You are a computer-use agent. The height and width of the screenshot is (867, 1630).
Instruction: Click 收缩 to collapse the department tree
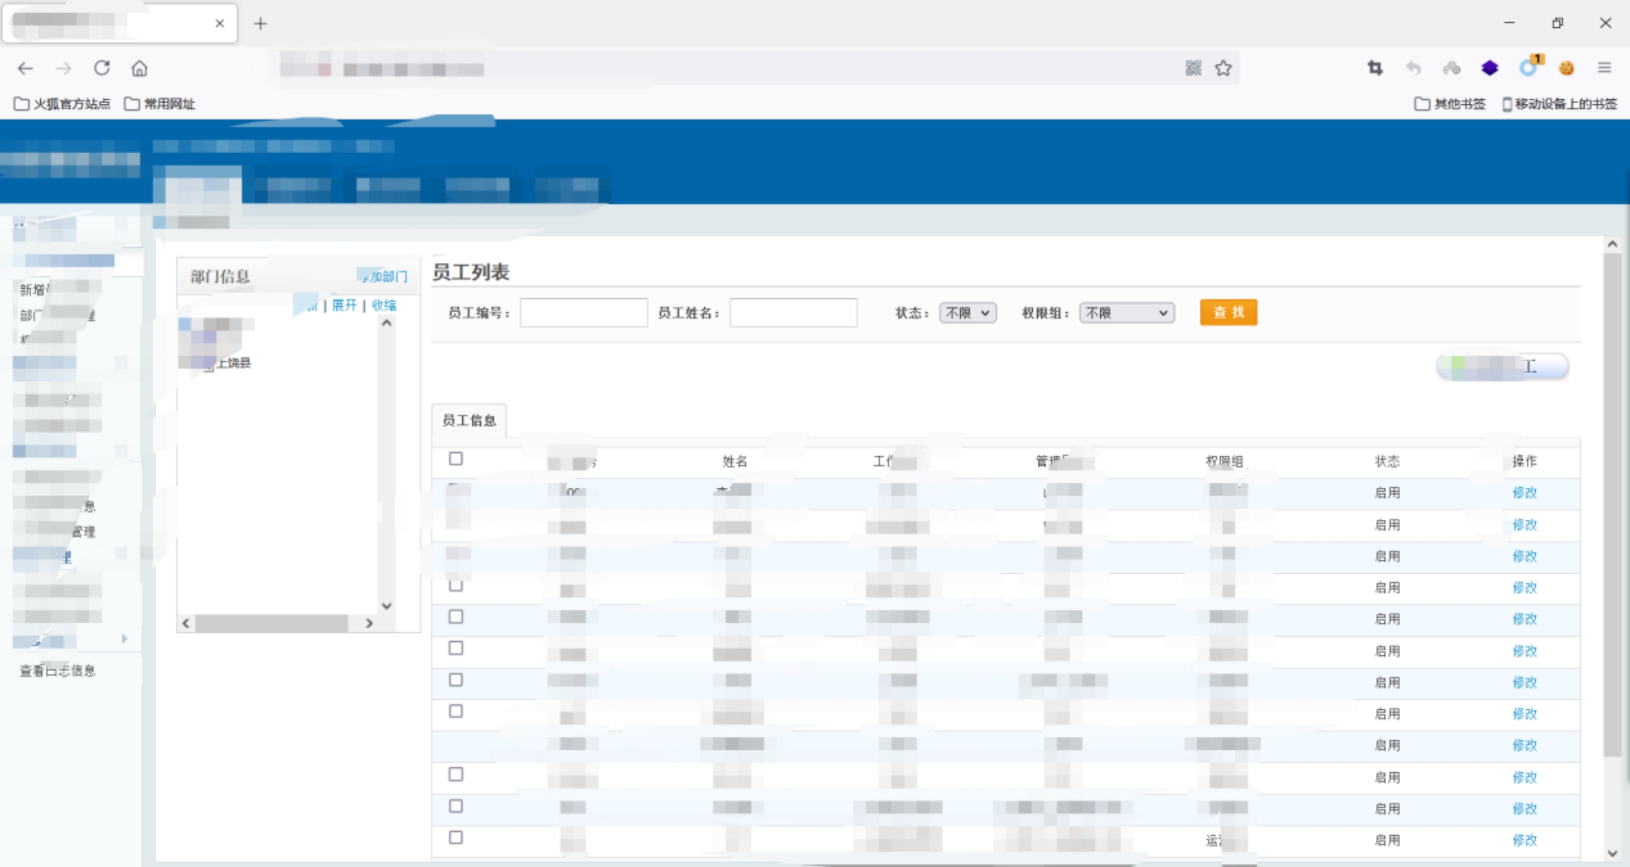point(384,305)
